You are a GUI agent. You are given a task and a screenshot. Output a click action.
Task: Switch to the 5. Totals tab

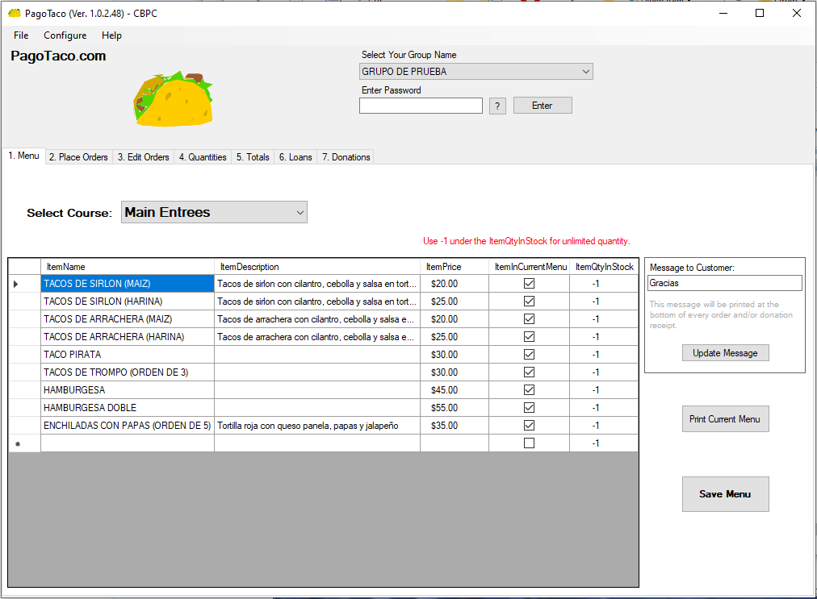click(x=253, y=157)
